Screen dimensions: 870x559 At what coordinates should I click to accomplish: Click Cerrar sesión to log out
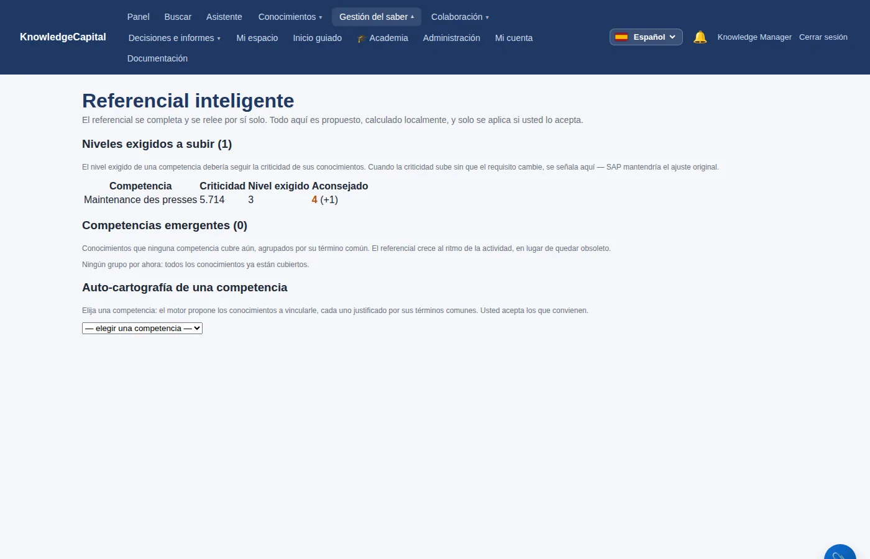[x=823, y=37]
